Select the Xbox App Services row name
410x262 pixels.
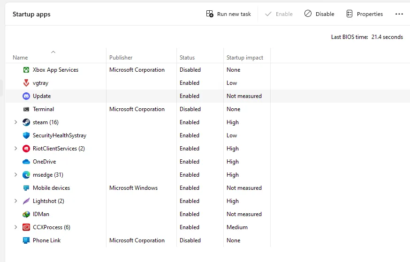tap(55, 70)
